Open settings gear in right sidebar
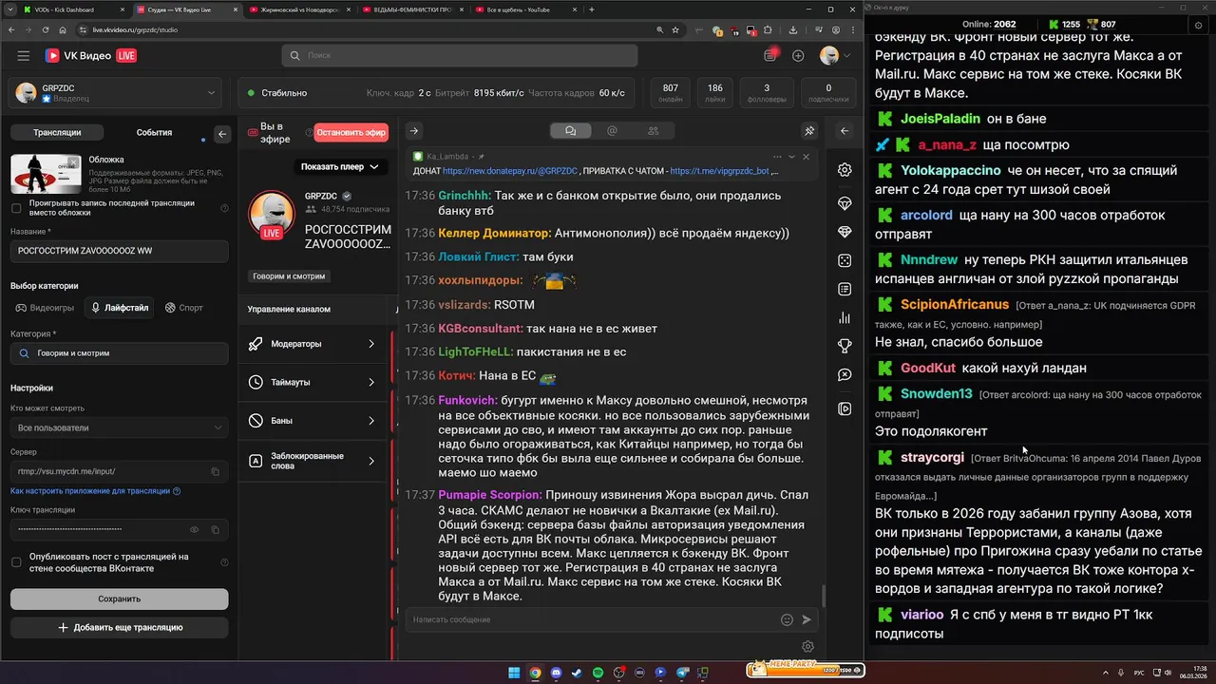This screenshot has width=1216, height=684. pyautogui.click(x=845, y=170)
